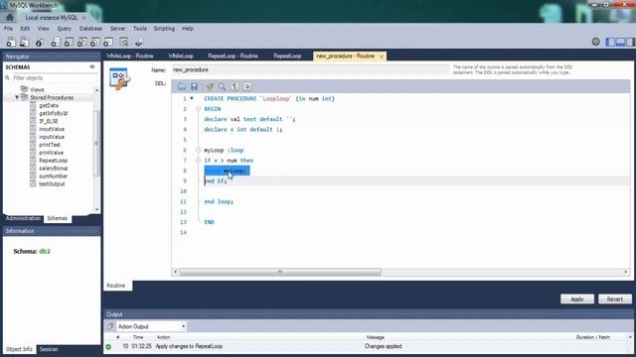Screen dimensions: 636x357
Task: Create a new view icon
Action: [81, 42]
